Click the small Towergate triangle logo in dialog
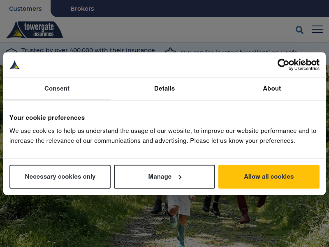 (14, 65)
